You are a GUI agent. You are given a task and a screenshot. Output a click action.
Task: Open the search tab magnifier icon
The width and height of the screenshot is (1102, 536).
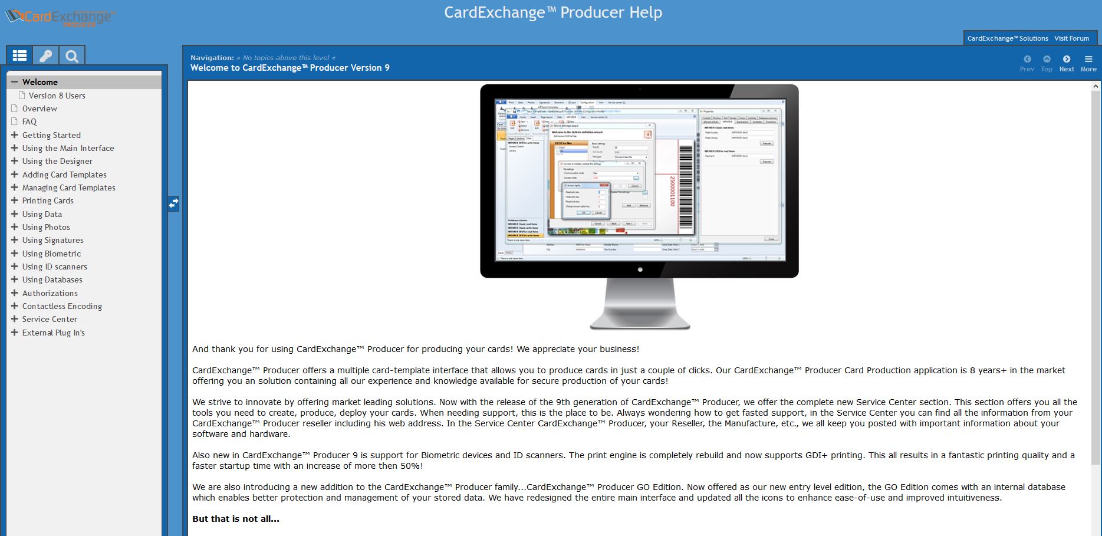click(x=72, y=56)
